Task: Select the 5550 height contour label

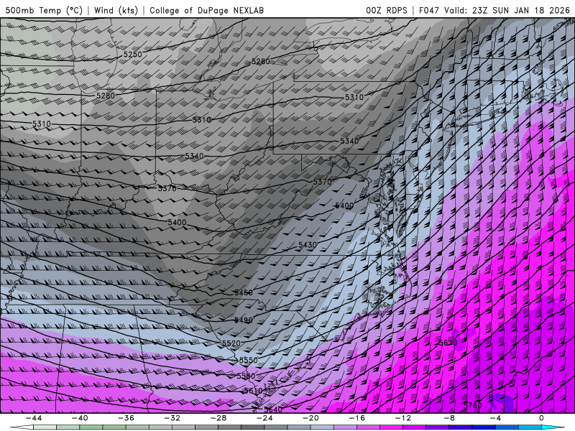Action: point(249,361)
